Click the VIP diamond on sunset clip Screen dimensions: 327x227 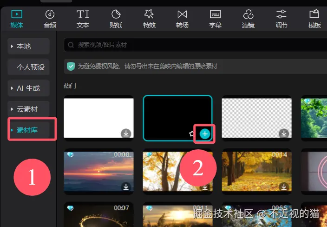coord(70,155)
